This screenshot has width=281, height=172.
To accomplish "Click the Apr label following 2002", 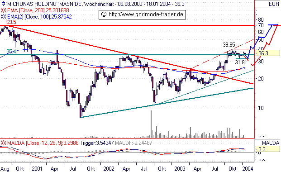I will coord(126,169).
